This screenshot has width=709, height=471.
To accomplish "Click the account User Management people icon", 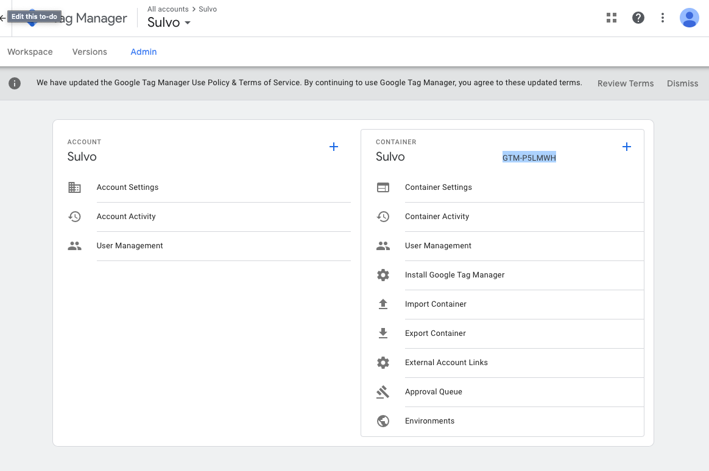I will pyautogui.click(x=74, y=246).
